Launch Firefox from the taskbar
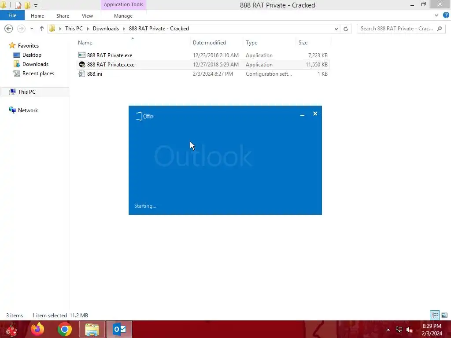This screenshot has height=338, width=451. click(37, 329)
